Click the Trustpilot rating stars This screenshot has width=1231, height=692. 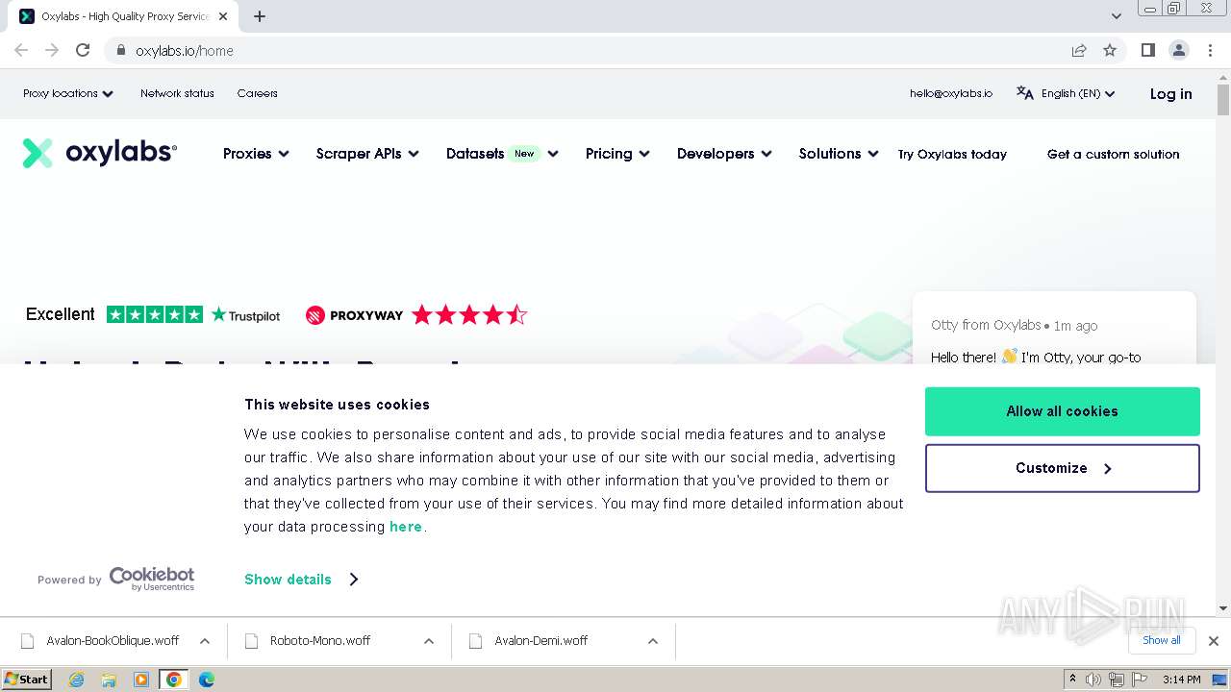click(x=155, y=314)
